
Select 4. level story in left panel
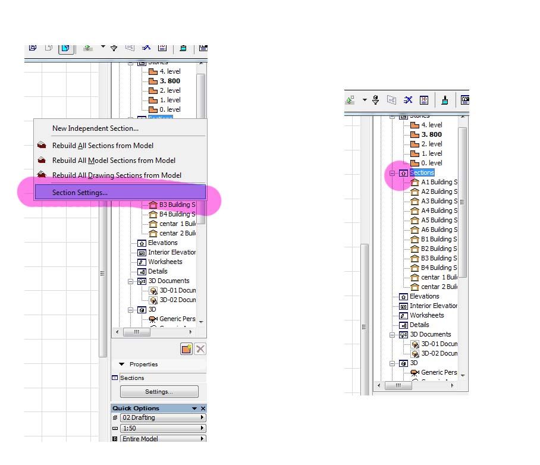click(169, 71)
